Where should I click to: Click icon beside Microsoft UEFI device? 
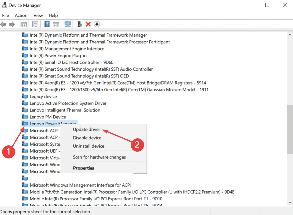(x=25, y=151)
